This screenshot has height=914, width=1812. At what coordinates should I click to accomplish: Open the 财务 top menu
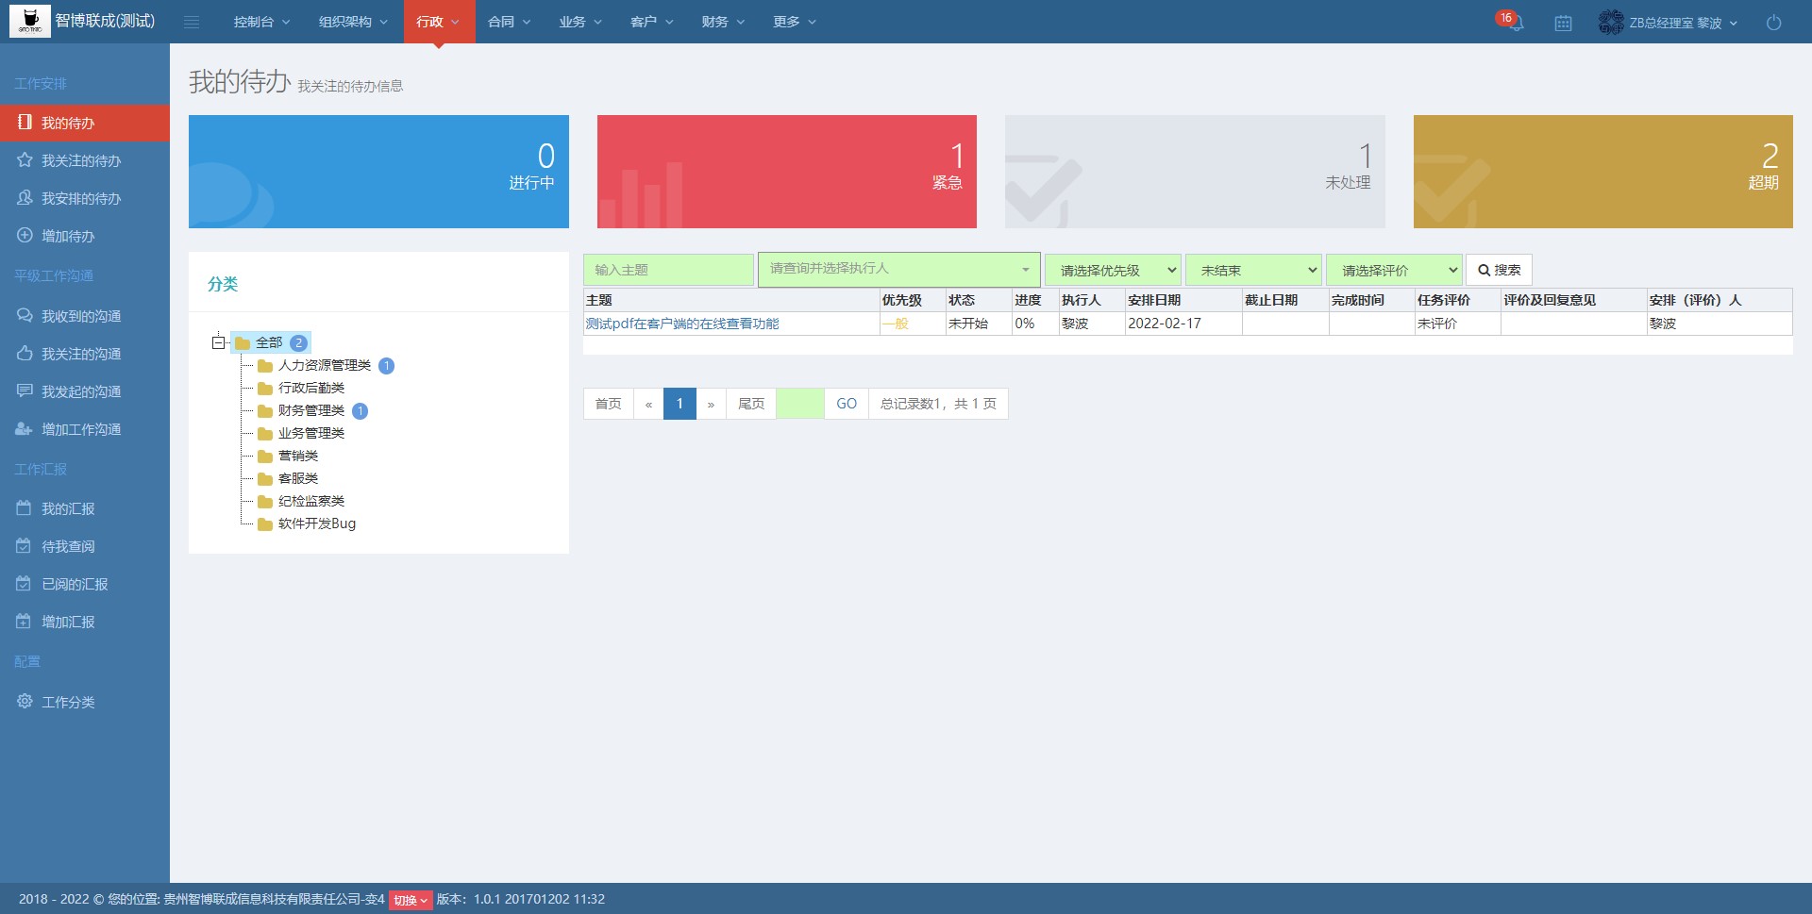723,22
